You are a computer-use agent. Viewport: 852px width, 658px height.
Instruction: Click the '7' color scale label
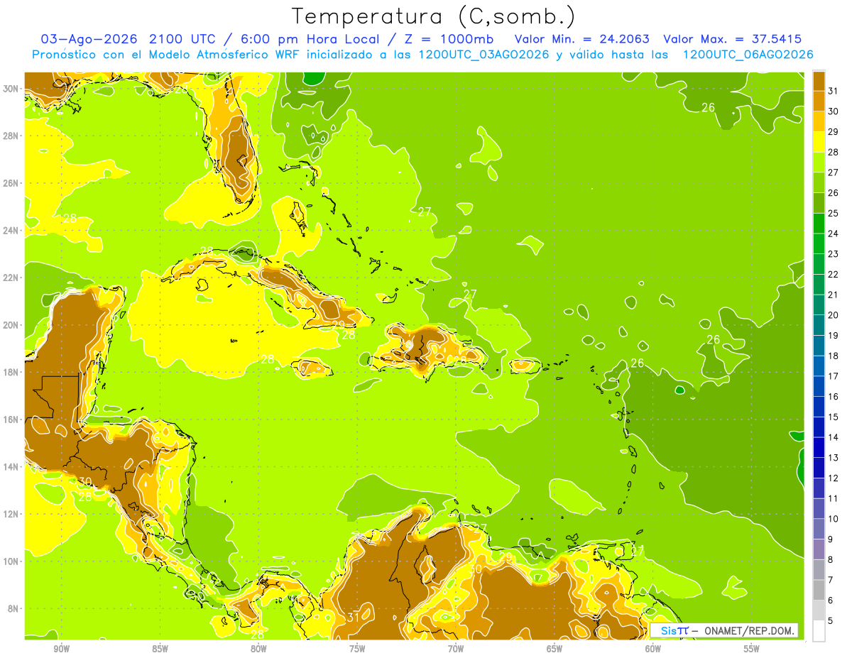831,580
